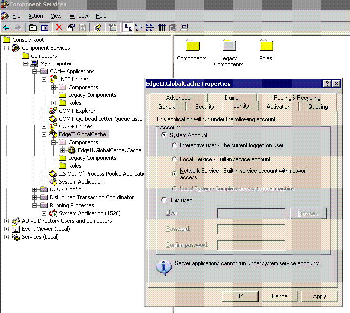Click the Cancel button
The width and height of the screenshot is (350, 313).
(x=280, y=296)
